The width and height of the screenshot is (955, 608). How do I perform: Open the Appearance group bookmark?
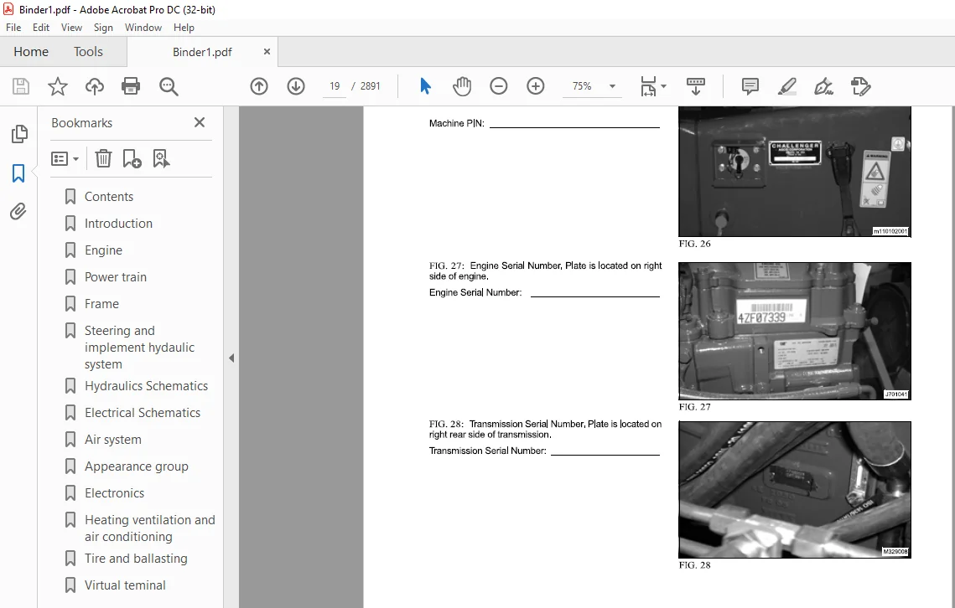(137, 466)
